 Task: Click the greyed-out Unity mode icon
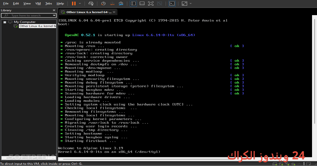(x=159, y=3)
